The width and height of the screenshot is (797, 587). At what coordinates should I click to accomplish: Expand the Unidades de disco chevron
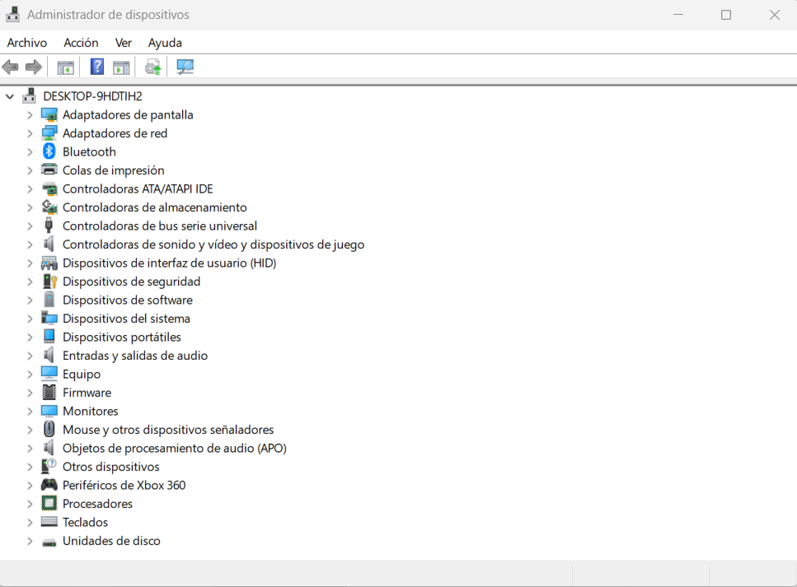(x=30, y=541)
